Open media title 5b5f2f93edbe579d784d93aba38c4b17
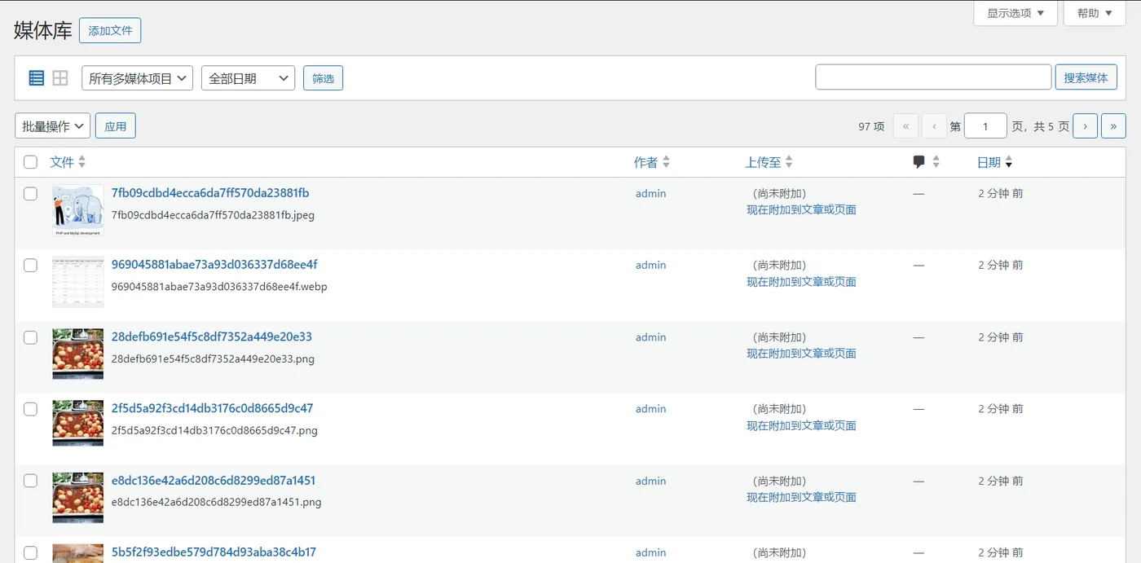The image size is (1141, 563). [214, 552]
